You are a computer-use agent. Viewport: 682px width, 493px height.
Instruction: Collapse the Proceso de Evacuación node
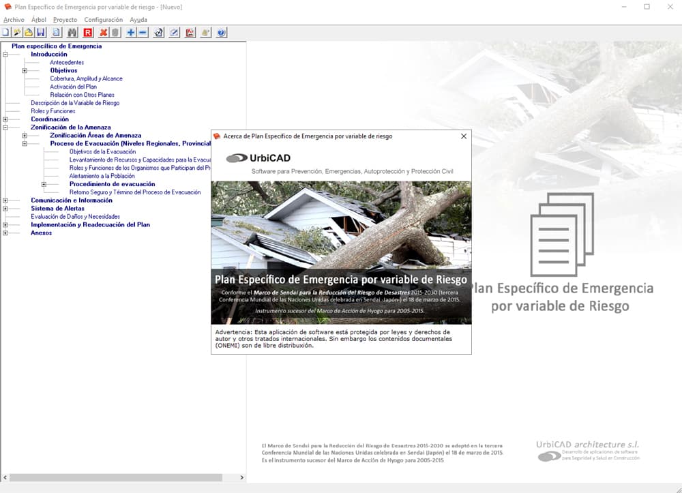(25, 143)
